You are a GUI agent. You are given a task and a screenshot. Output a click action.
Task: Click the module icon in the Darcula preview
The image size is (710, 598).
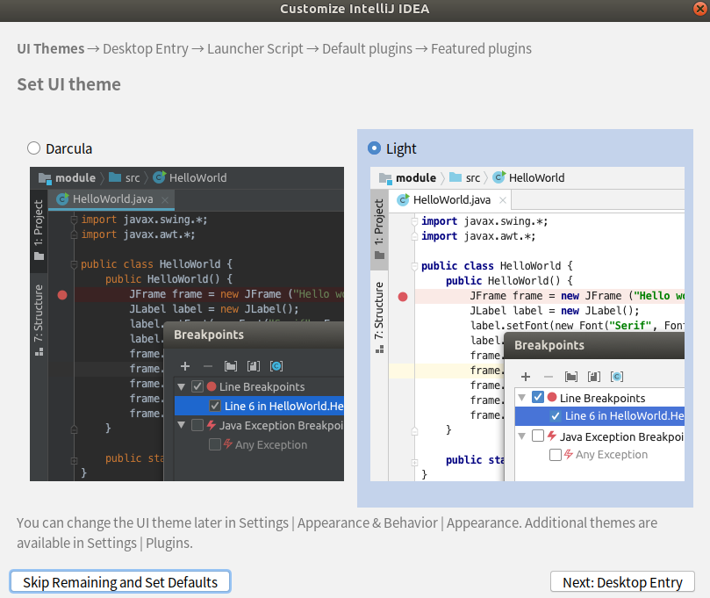[x=45, y=178]
